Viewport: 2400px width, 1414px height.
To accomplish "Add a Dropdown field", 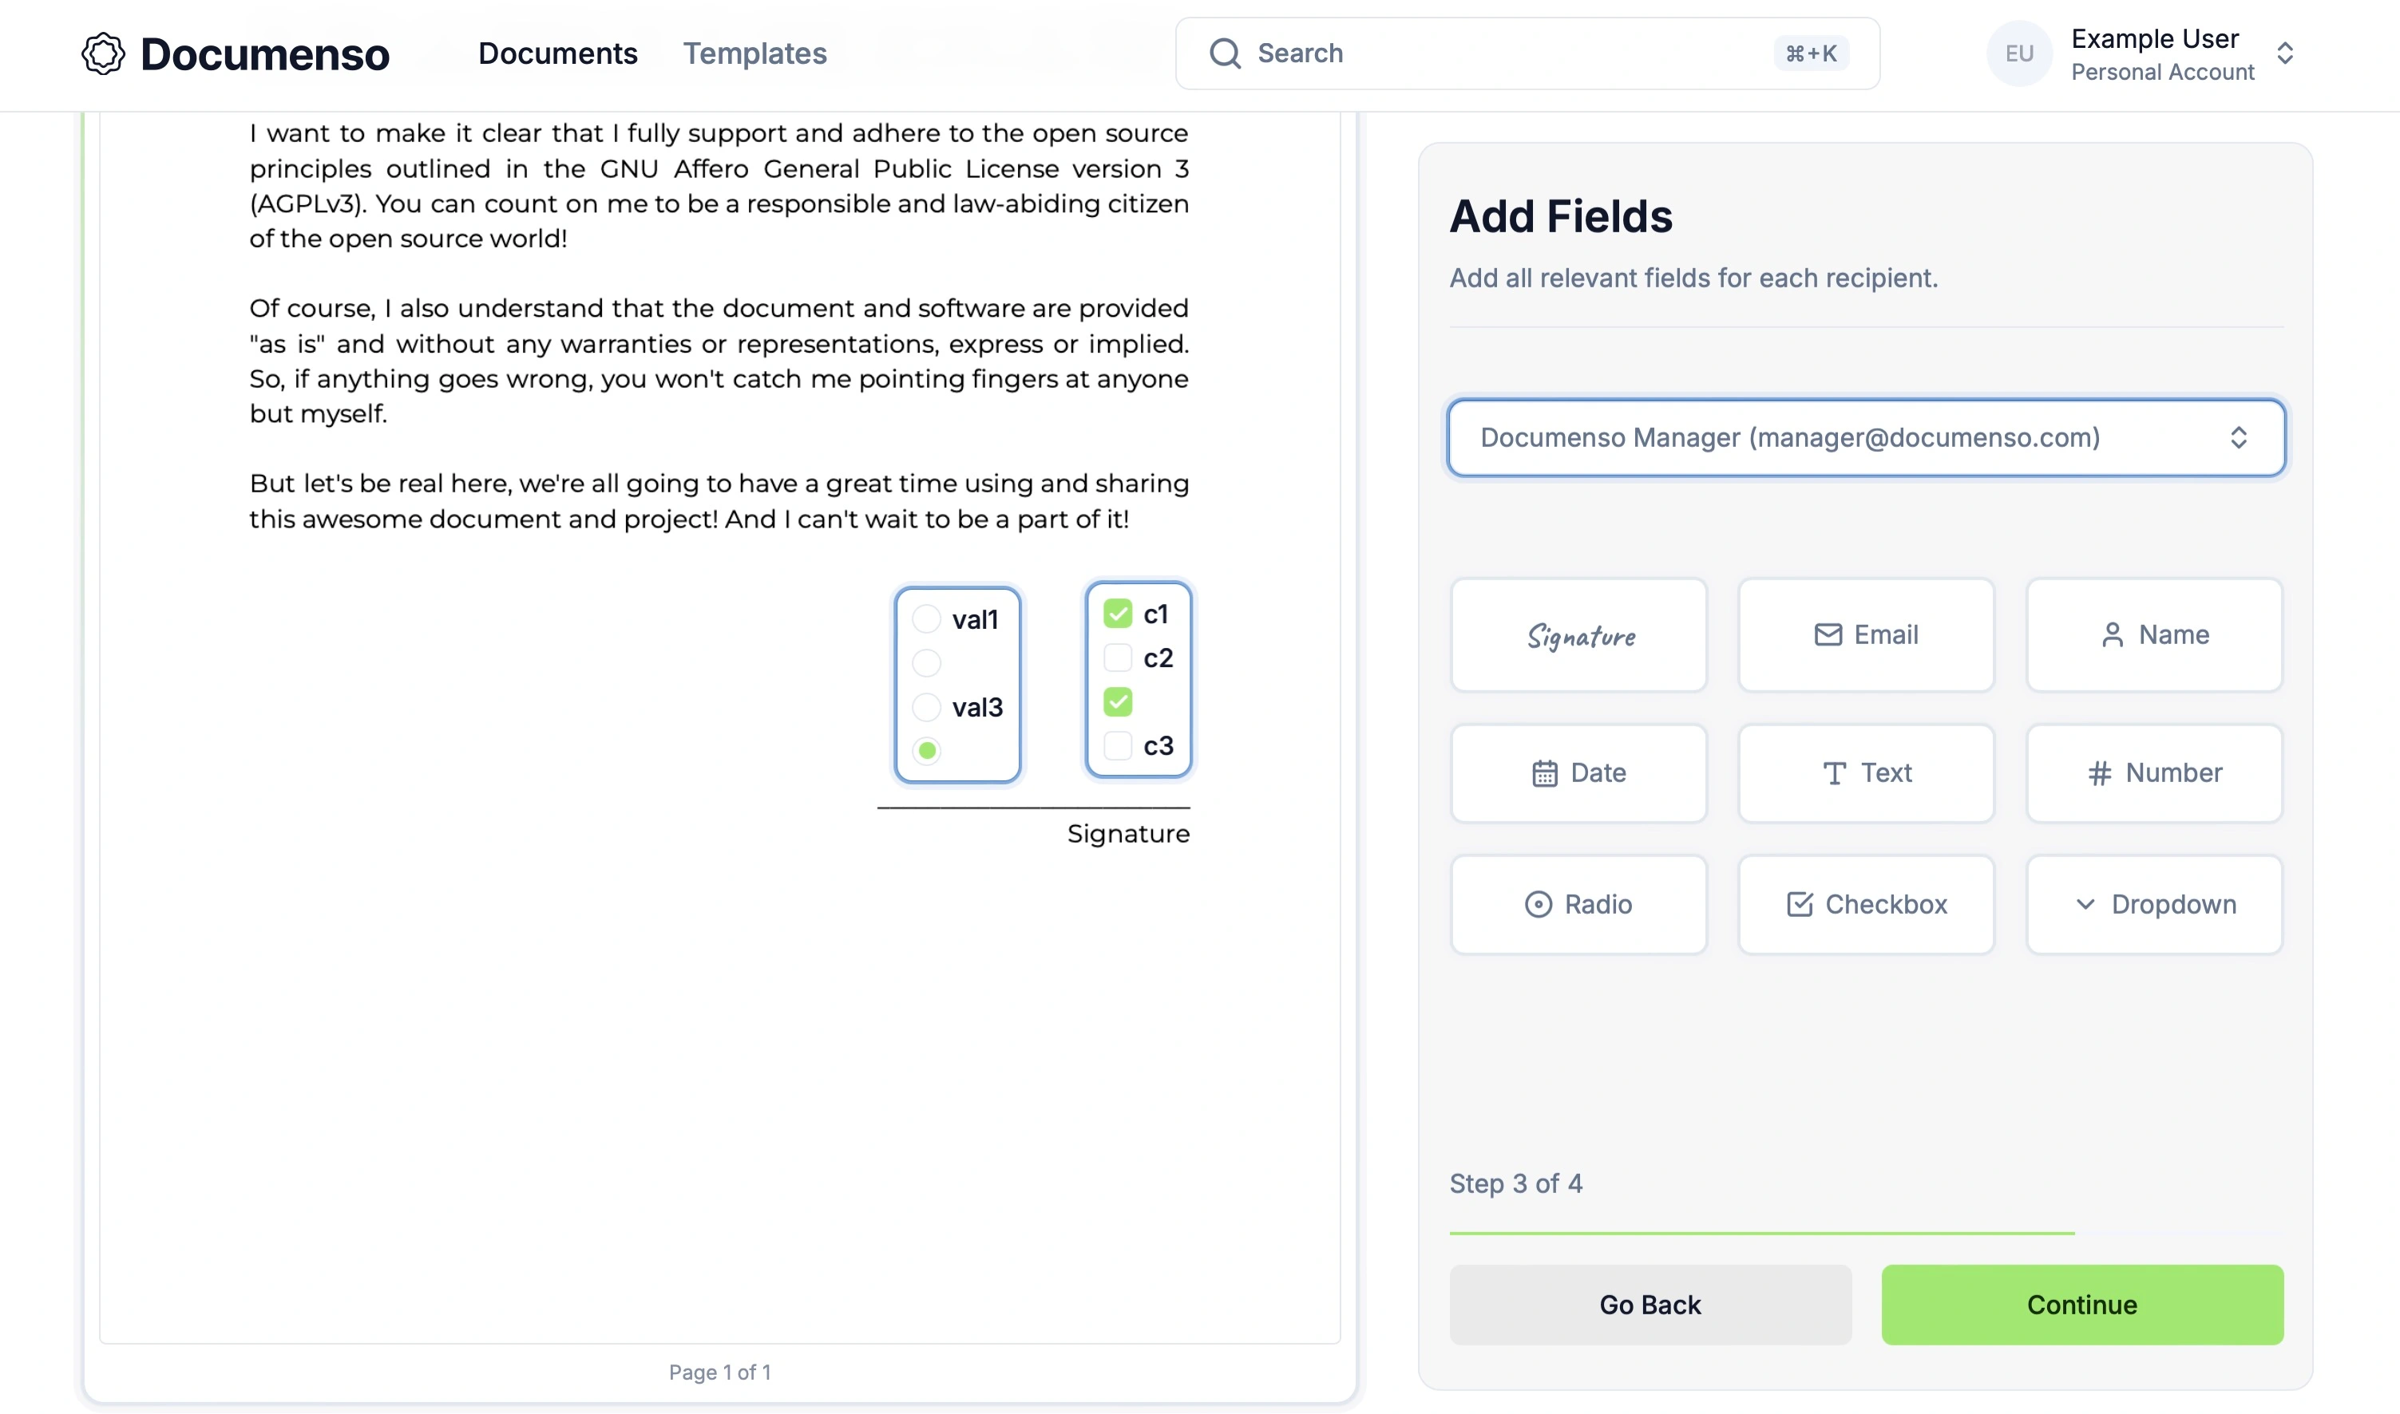I will 2153,904.
